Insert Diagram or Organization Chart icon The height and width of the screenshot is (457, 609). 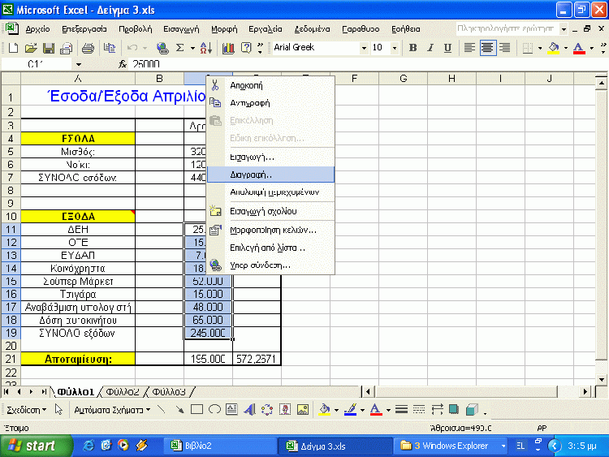pos(267,409)
